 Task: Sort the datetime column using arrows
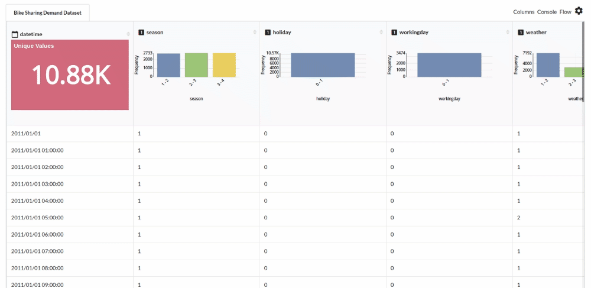coord(128,34)
